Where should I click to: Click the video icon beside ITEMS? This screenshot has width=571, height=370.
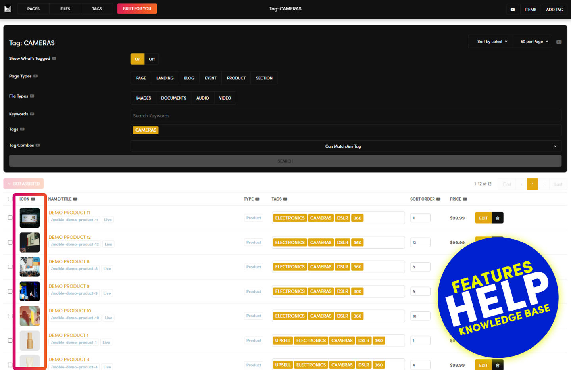click(x=512, y=10)
